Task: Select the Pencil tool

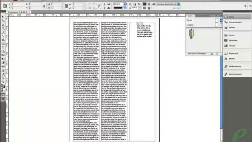Action: pyautogui.click(x=3, y=32)
